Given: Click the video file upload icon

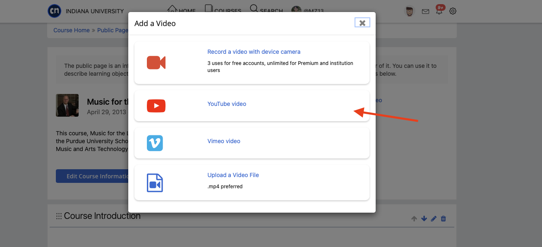Looking at the screenshot, I should coord(155,183).
